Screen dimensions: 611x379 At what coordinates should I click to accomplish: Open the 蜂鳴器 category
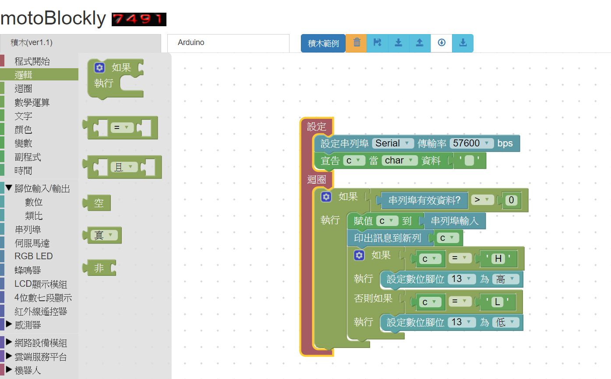tap(39, 270)
